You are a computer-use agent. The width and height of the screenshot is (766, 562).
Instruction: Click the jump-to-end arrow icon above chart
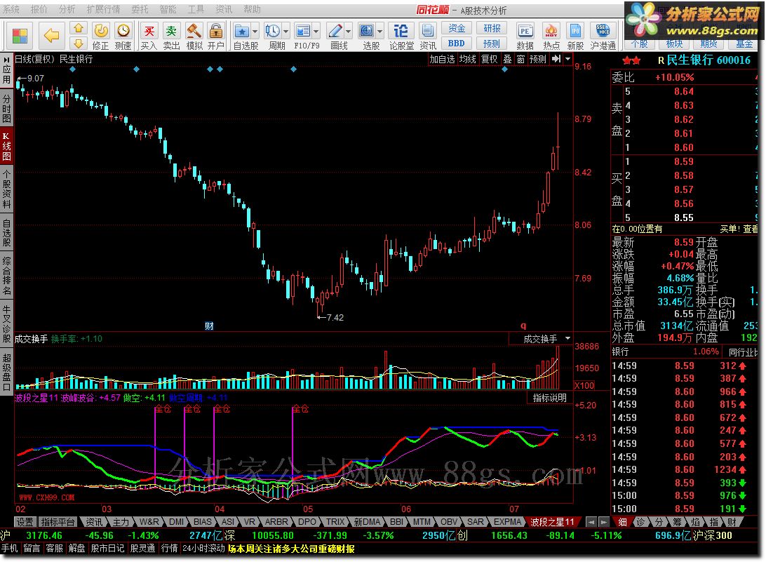556,59
